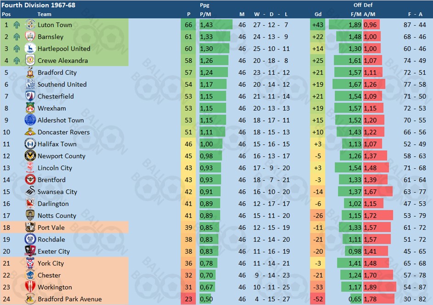The image size is (433, 305).
Task: Click the Wrexham club crest icon
Action: click(30, 108)
